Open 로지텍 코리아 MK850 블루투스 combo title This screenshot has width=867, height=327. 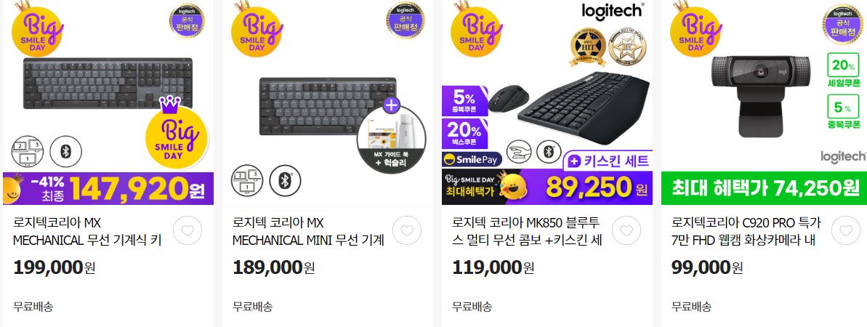[528, 232]
